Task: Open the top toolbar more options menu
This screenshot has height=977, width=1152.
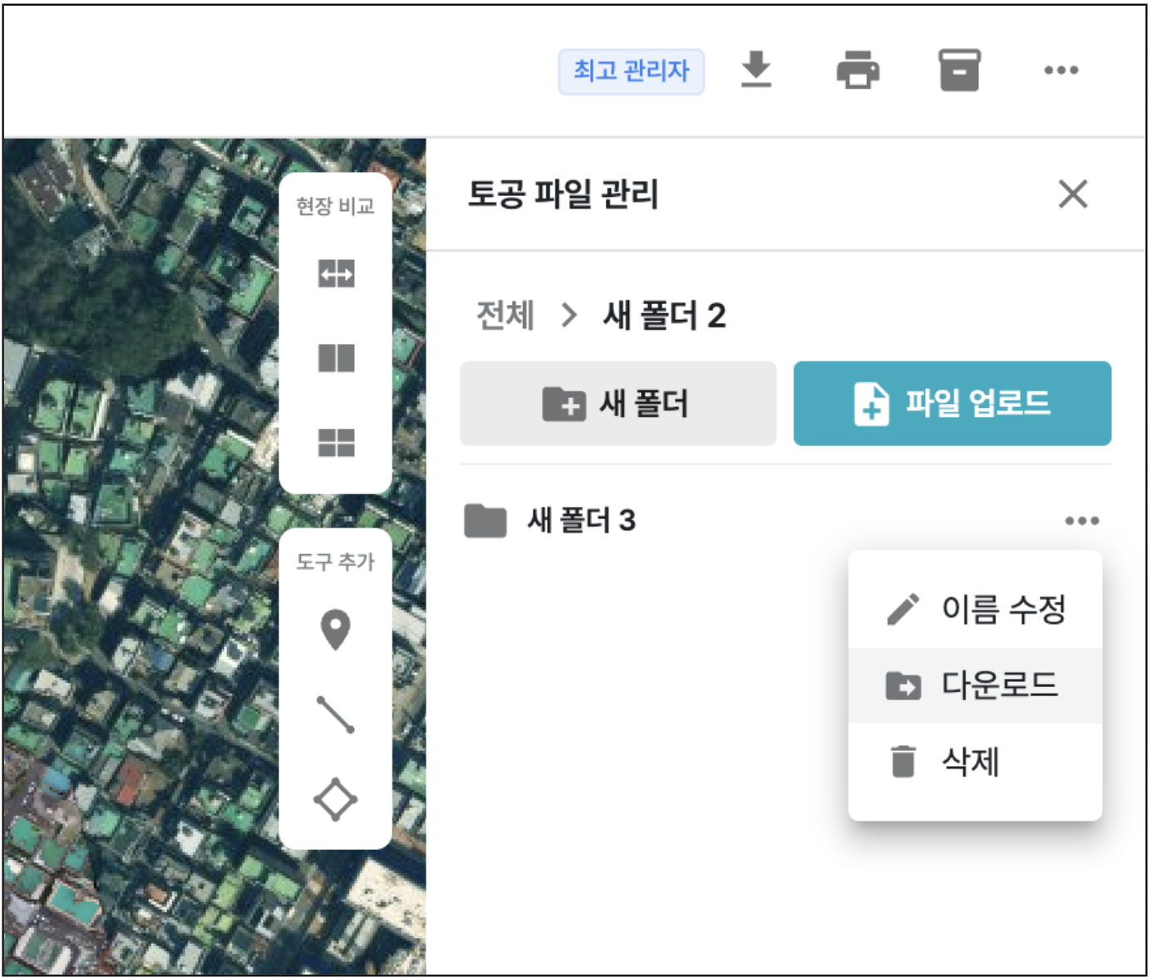Action: point(1061,70)
